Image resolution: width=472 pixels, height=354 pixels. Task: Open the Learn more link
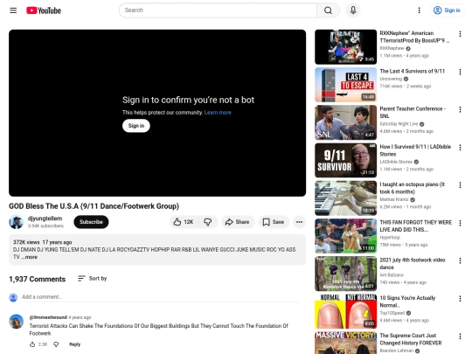218,113
